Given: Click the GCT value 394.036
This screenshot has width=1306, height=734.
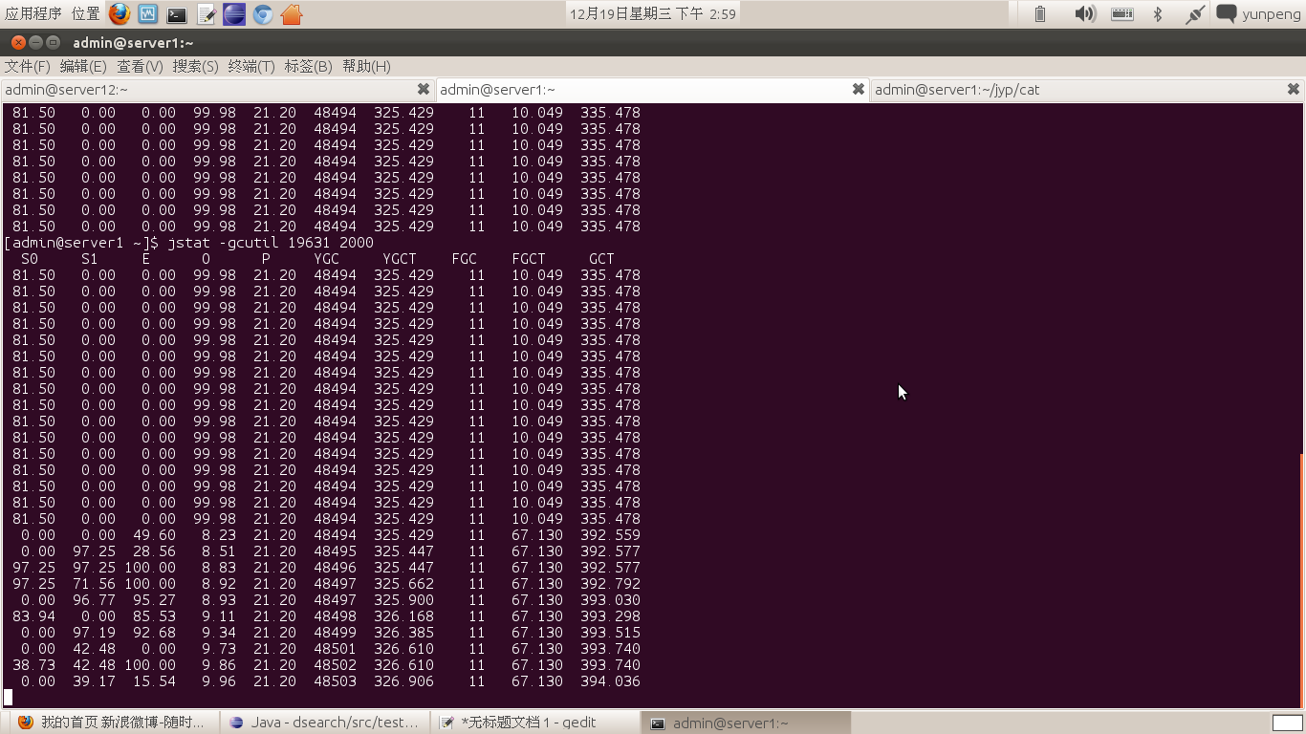Looking at the screenshot, I should 610,681.
